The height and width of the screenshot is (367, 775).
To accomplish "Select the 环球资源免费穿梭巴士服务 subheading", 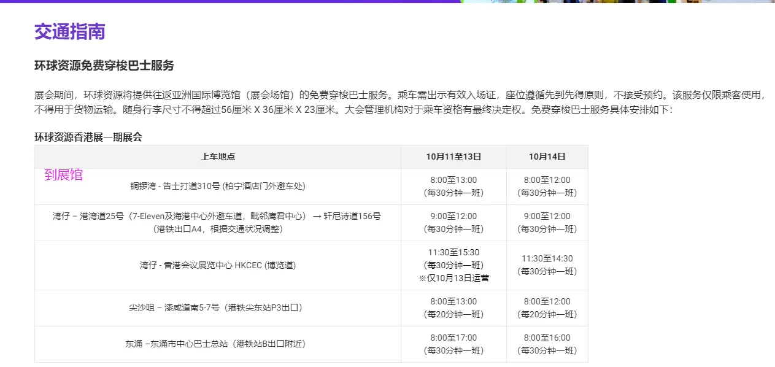I will pos(104,66).
